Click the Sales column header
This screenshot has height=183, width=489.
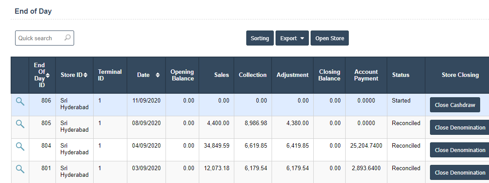(x=221, y=75)
